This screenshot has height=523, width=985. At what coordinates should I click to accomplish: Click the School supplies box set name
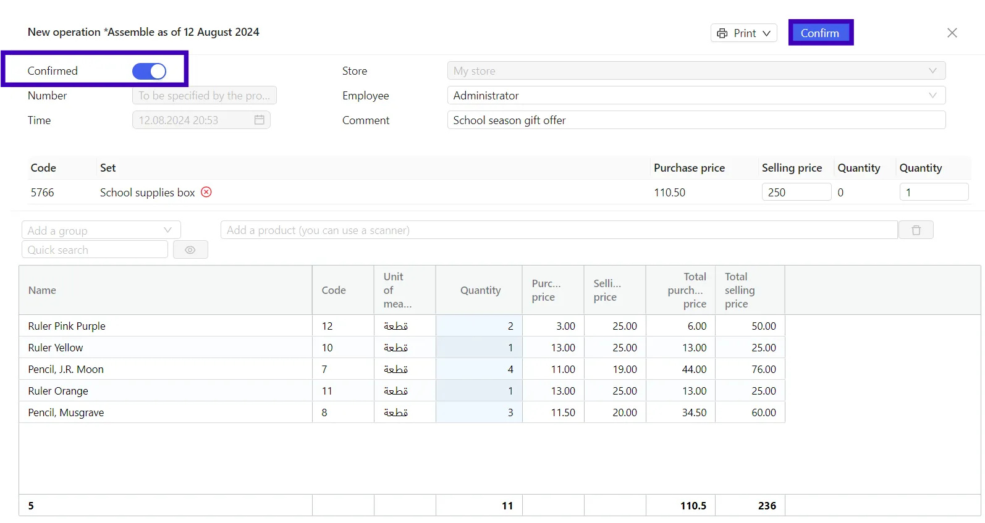click(147, 193)
